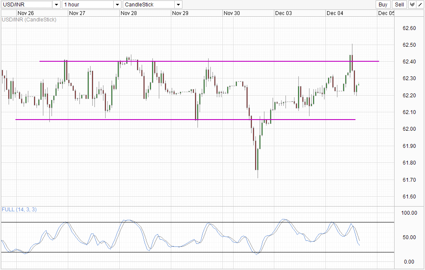Click the 1 hour timeframe field

(x=88, y=5)
